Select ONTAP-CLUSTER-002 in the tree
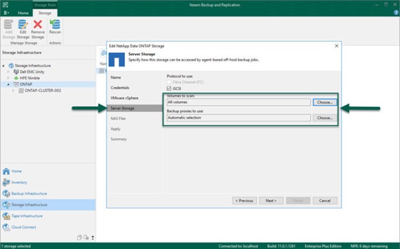 (43, 90)
